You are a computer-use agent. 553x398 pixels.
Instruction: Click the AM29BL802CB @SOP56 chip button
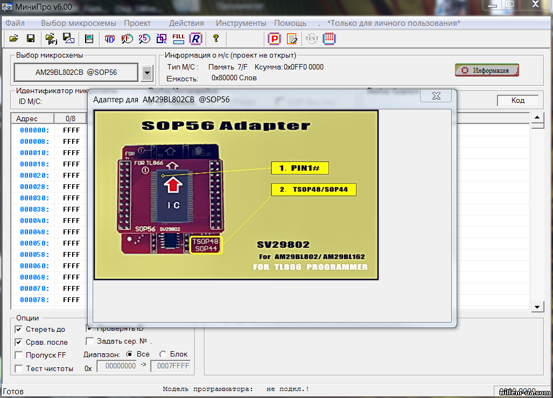[x=76, y=72]
